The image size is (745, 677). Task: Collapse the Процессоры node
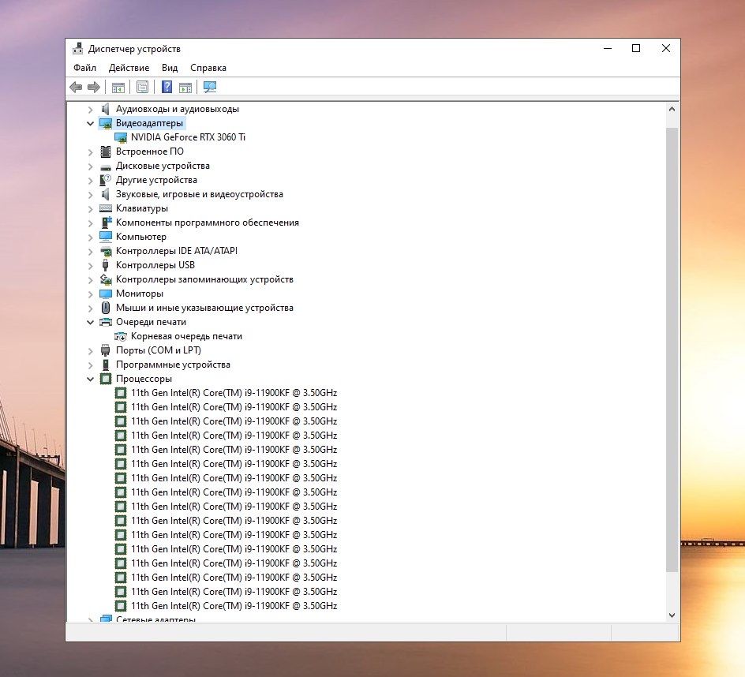click(90, 379)
